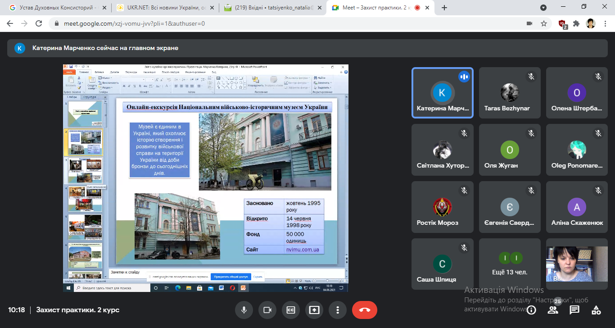
Task: Select slide 5 thumbnail in PowerPoint panel
Action: (x=85, y=227)
